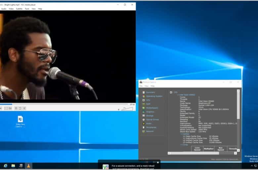Toggle fullscreen in VLC controls
This screenshot has width=258, height=170.
pos(6,108)
